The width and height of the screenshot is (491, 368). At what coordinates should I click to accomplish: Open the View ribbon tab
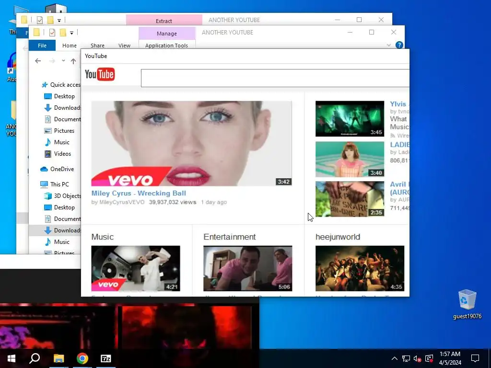pyautogui.click(x=124, y=46)
